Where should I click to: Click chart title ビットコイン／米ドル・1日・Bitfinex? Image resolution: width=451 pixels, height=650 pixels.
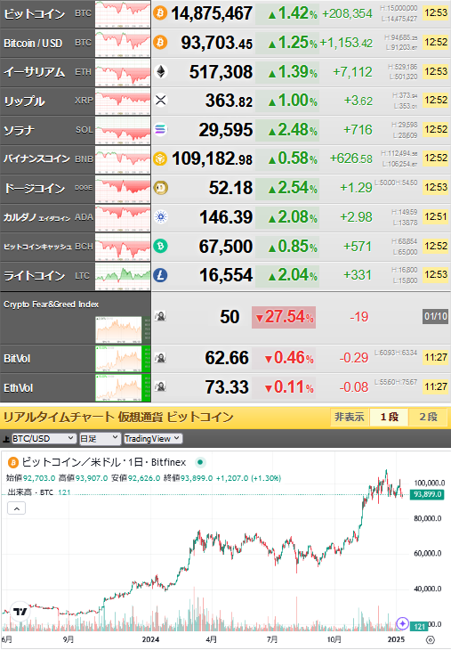click(x=103, y=462)
